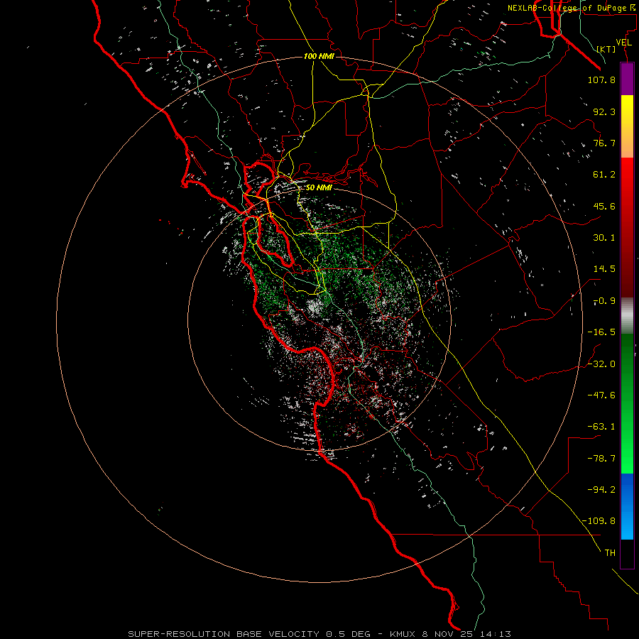This screenshot has height=639, width=639.
Task: Click the blue segment of the velocity color bar
Action: point(627,506)
